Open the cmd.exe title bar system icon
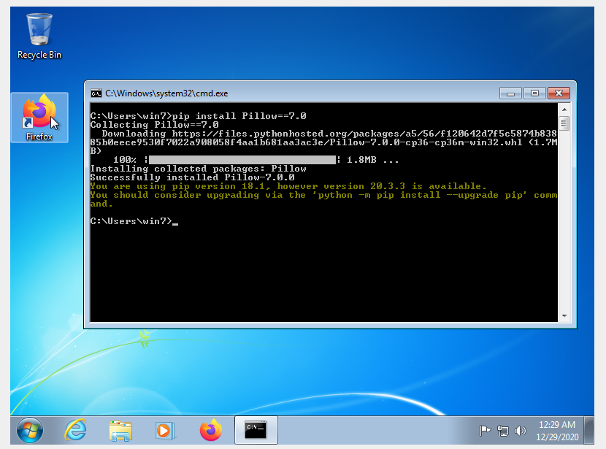Image resolution: width=606 pixels, height=449 pixels. click(96, 93)
